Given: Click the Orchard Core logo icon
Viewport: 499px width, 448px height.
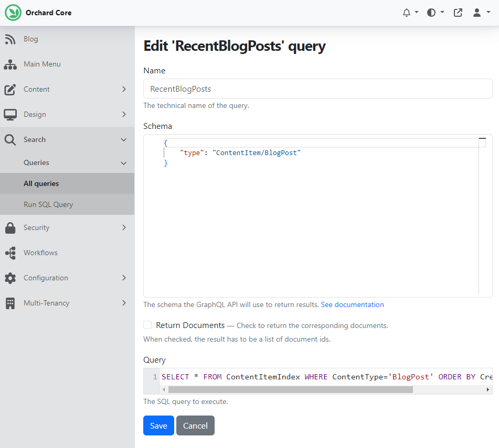Looking at the screenshot, I should (x=13, y=13).
